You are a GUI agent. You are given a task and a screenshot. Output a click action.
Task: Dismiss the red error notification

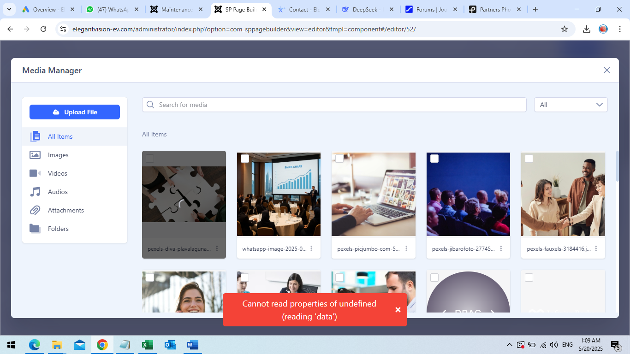pyautogui.click(x=398, y=310)
